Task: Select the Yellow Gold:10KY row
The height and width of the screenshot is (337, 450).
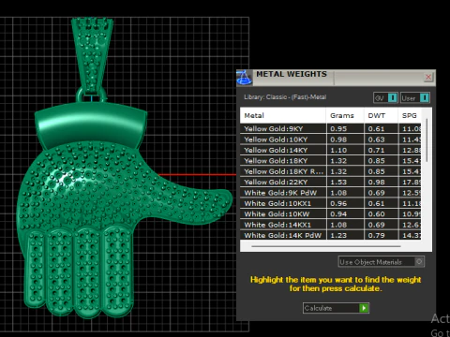Action: click(x=330, y=139)
